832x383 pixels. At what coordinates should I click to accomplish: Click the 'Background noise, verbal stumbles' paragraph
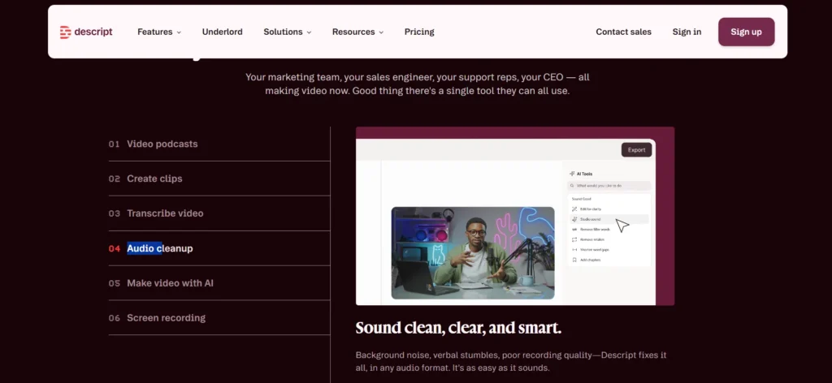(x=511, y=361)
